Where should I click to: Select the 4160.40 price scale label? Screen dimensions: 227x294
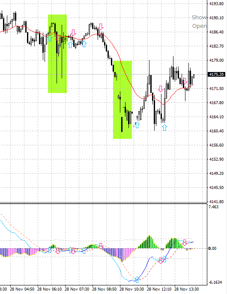pyautogui.click(x=216, y=131)
